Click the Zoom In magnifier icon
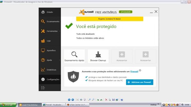191x107 pixels. (90, 100)
